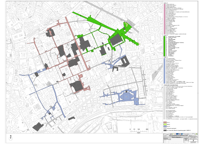Click the blue semicircular piazza on the map

pos(126,96)
